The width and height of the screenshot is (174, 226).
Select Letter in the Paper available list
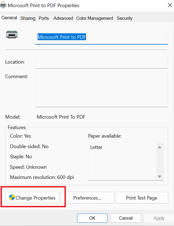click(96, 147)
